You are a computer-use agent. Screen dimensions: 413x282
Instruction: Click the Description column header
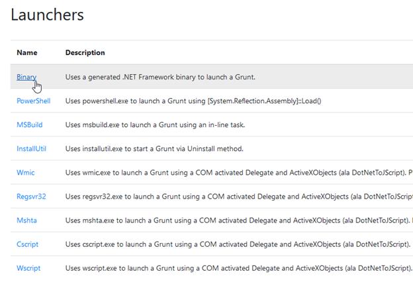(x=85, y=52)
